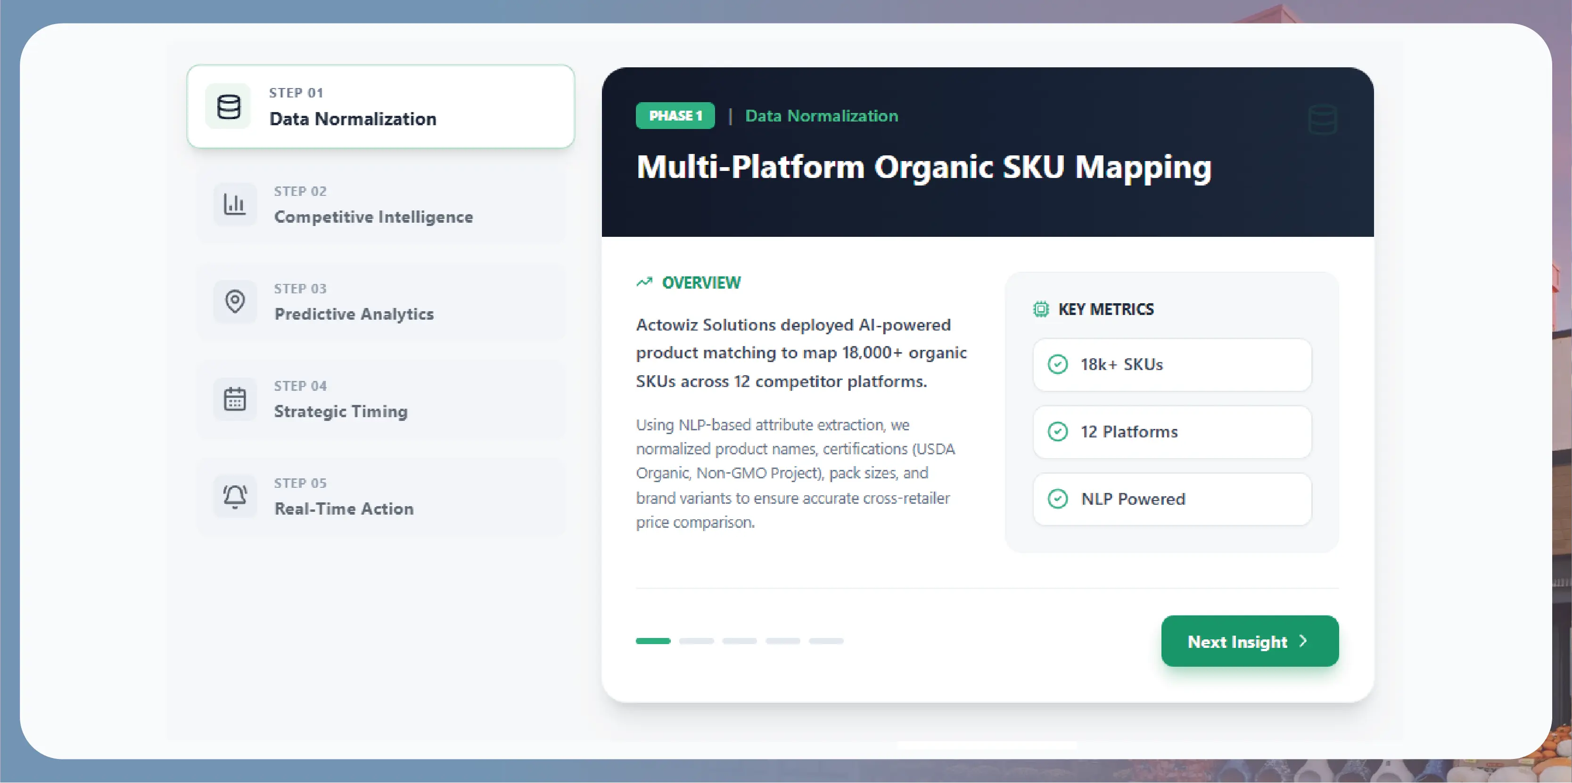Viewport: 1572px width, 783px height.
Task: Click the check circle next to NLP Powered
Action: click(x=1058, y=499)
